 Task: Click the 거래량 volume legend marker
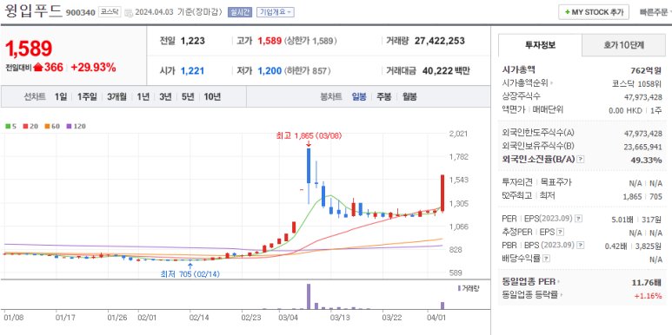tap(469, 288)
